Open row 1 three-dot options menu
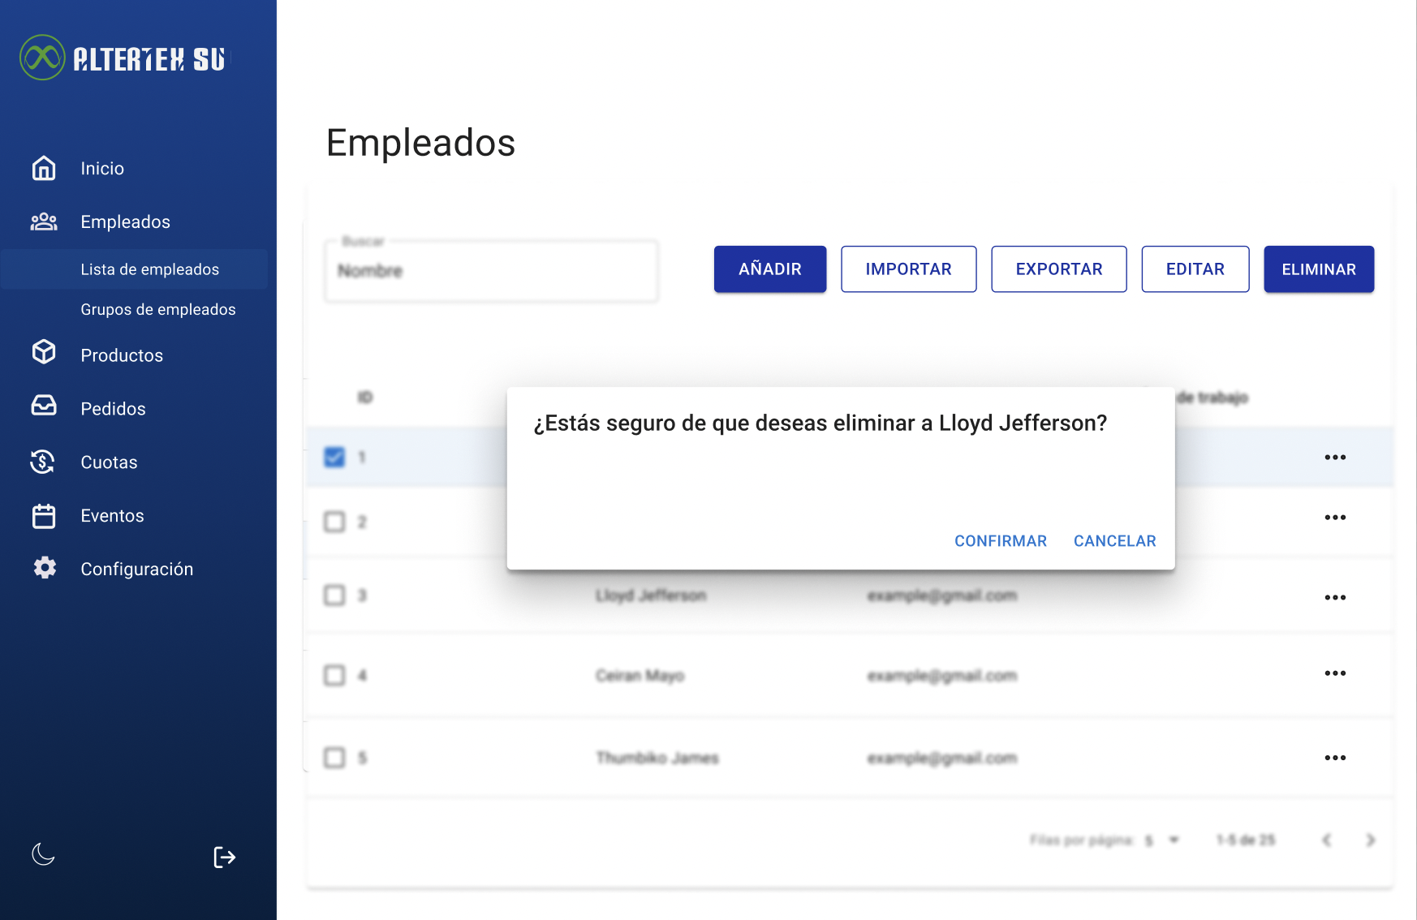The image size is (1417, 920). [x=1335, y=458]
